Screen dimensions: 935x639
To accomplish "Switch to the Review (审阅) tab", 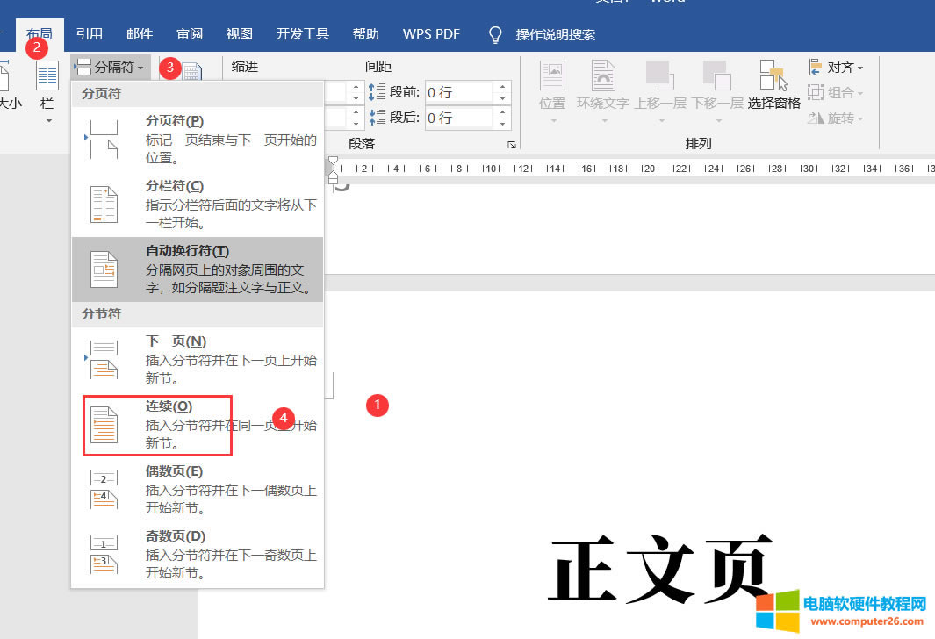I will tap(190, 34).
